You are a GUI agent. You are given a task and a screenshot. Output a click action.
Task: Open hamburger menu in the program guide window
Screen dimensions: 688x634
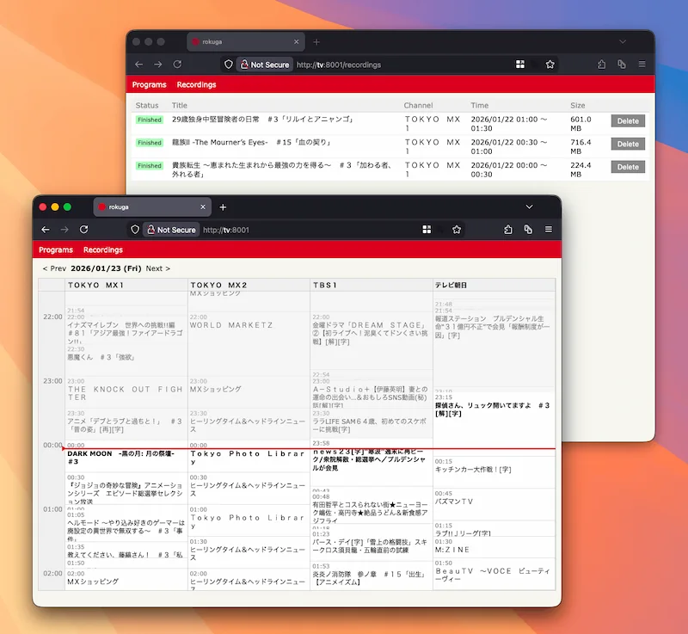tap(548, 230)
